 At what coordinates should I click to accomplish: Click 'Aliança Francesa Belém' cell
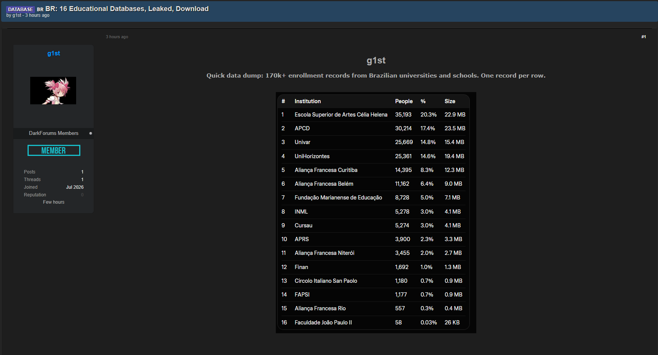click(324, 184)
